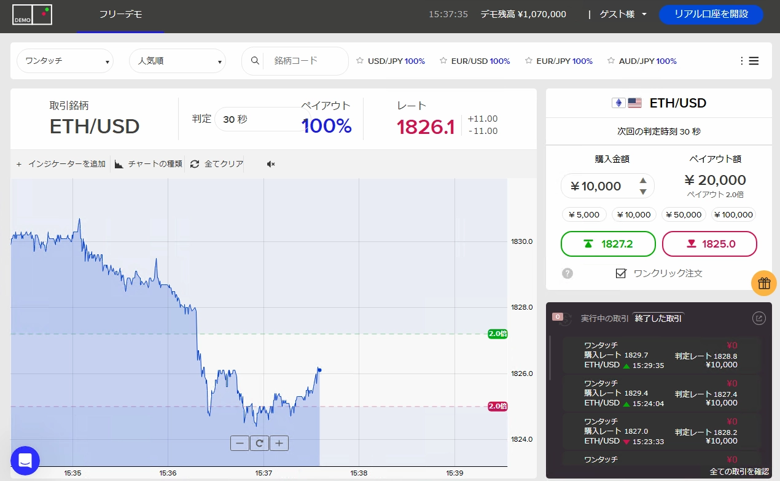Click the trades panel scrollbar
The width and height of the screenshot is (780, 481).
pos(550,358)
